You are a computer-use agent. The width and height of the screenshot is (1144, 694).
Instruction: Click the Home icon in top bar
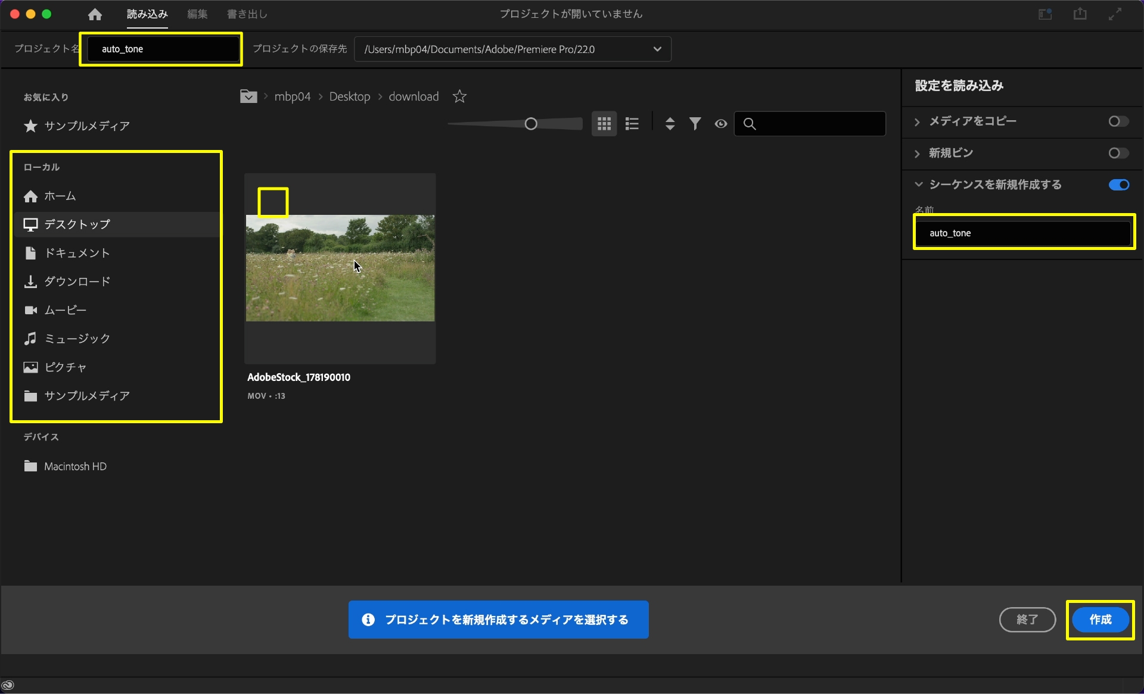[95, 14]
